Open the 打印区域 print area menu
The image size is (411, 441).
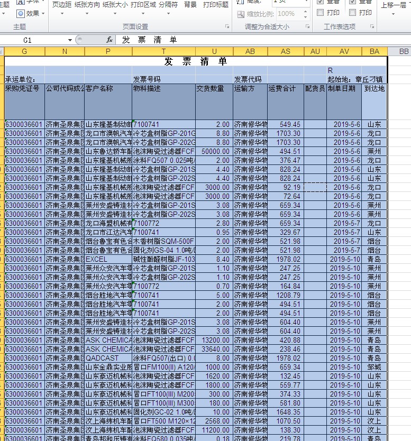[143, 7]
